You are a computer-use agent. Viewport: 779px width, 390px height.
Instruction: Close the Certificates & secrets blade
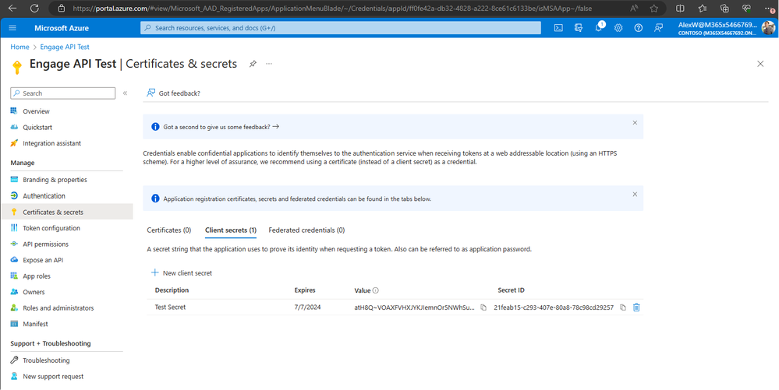pos(760,64)
